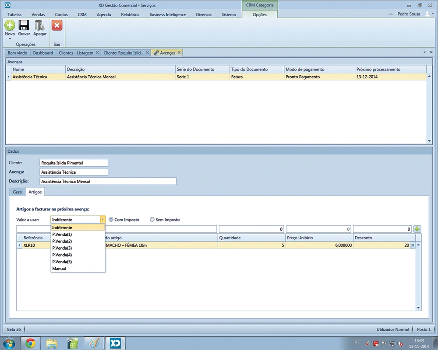Choose P.Venda(1) from the dropdown list
The width and height of the screenshot is (438, 350).
pos(62,234)
